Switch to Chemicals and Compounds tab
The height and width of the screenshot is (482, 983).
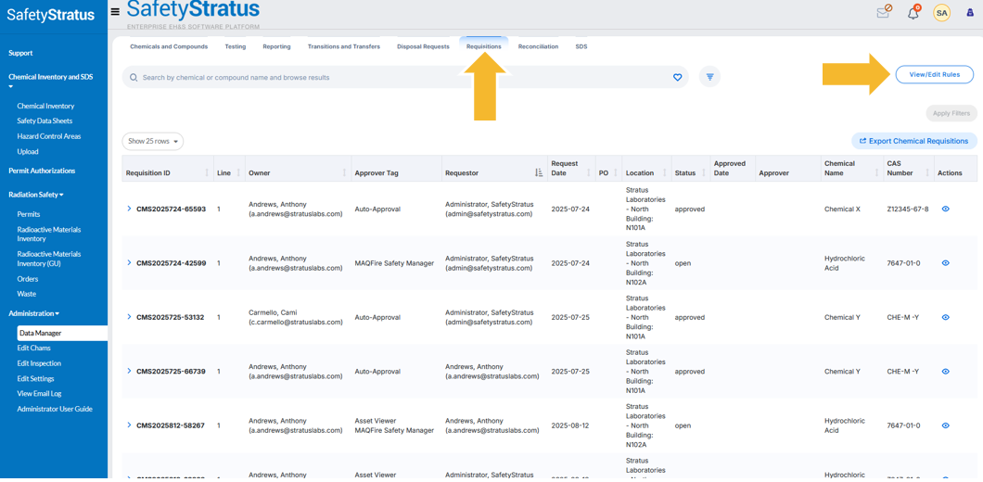point(169,46)
